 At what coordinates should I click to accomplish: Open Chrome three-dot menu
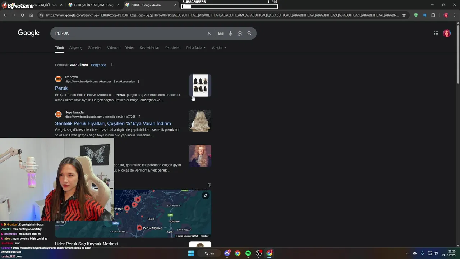pyautogui.click(x=455, y=15)
